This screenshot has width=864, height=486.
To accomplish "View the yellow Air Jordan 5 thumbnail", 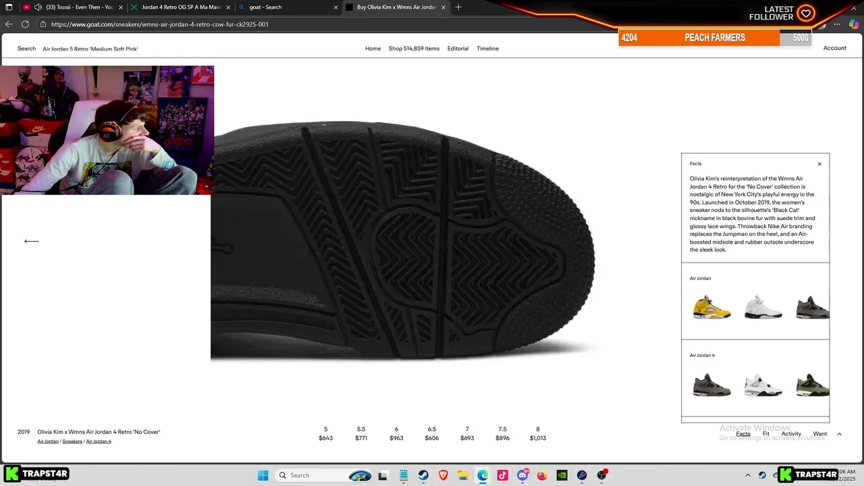I will tap(712, 307).
